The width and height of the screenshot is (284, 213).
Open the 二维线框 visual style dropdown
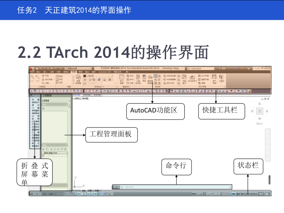point(98,76)
